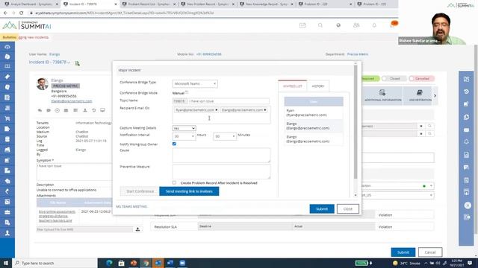Toggle the Notify Workgroup Owner checkbox

(x=174, y=144)
